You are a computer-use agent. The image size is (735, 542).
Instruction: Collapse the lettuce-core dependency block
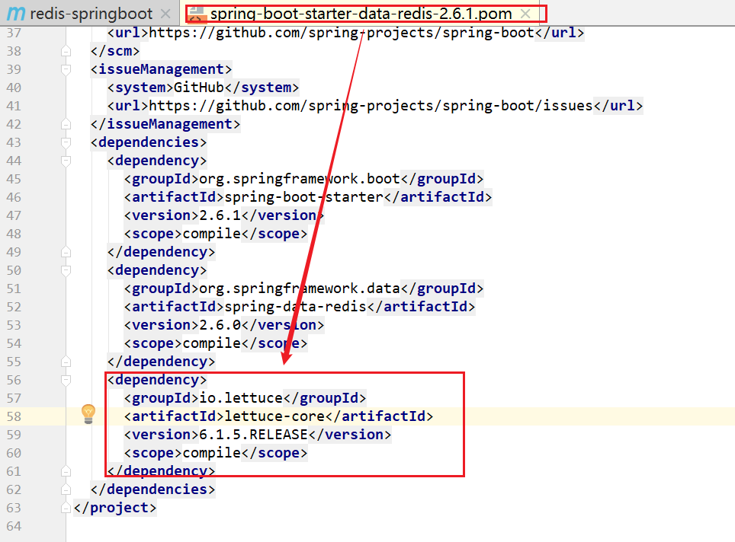click(x=66, y=379)
